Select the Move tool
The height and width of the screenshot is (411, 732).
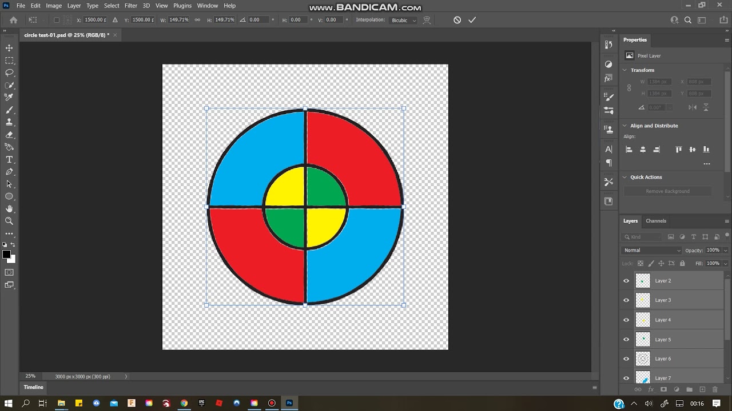tap(9, 48)
